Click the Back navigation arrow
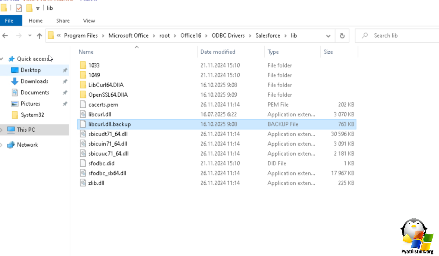The image size is (439, 256). (5, 36)
